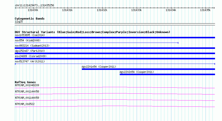222x121 pixels.
Task: Click the thin blue line of nsv513747
Action: [x=115, y=64]
